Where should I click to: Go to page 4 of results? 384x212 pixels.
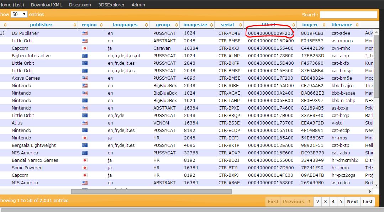[x=333, y=201]
